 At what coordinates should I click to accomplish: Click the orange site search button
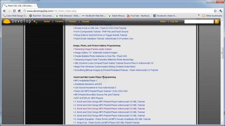(217, 21)
